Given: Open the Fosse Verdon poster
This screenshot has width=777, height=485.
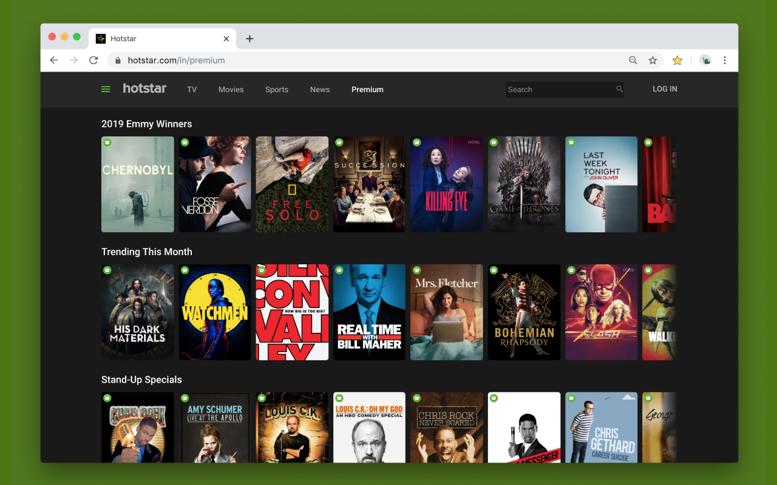Looking at the screenshot, I should (215, 184).
